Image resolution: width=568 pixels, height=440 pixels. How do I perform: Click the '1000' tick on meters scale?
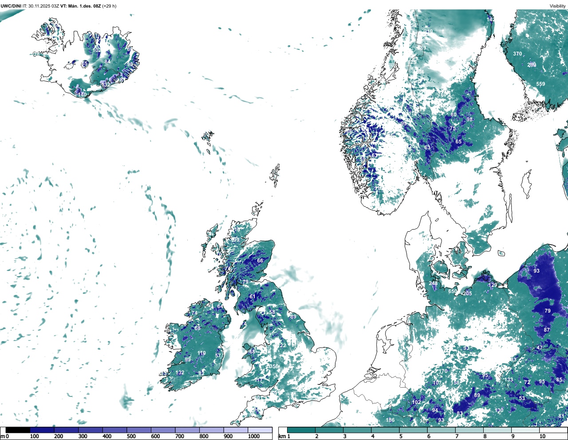(254, 436)
